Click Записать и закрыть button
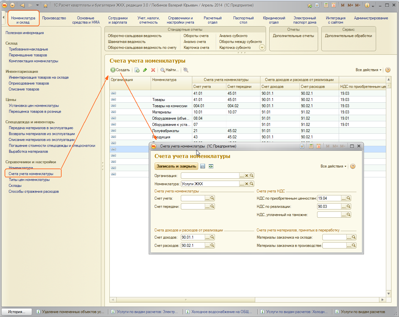The image size is (399, 317). tap(176, 166)
